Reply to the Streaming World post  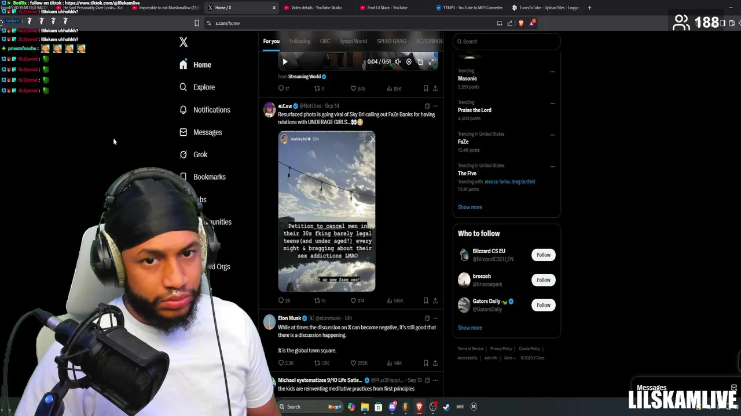284,88
